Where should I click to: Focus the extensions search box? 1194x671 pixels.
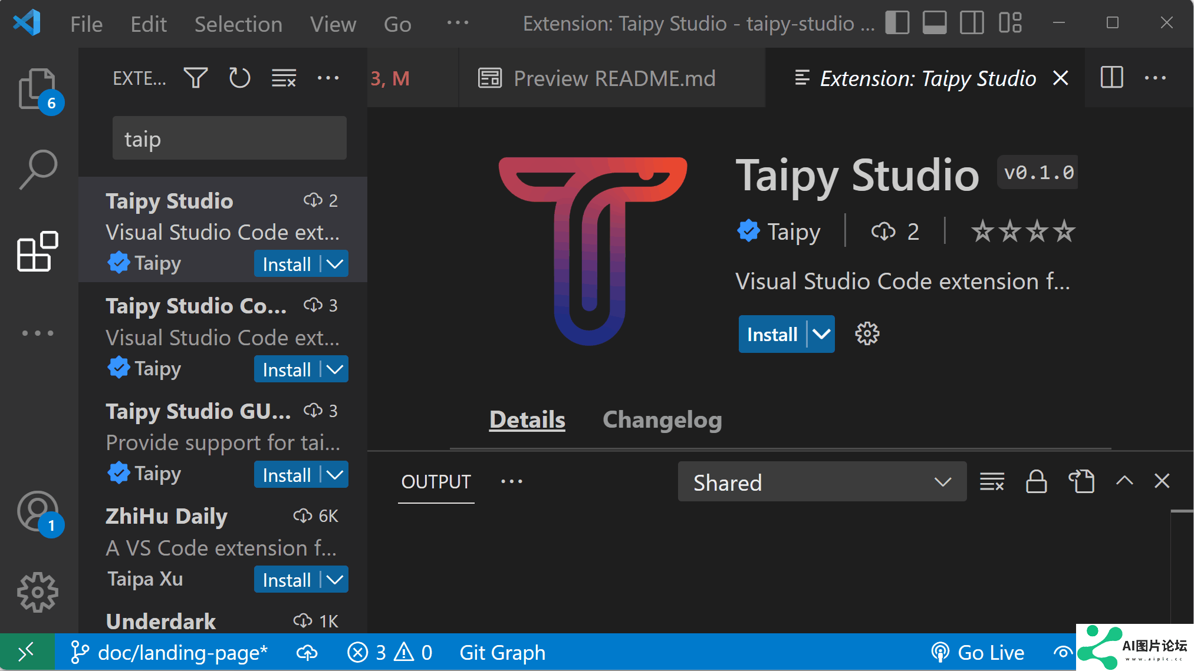pos(229,138)
